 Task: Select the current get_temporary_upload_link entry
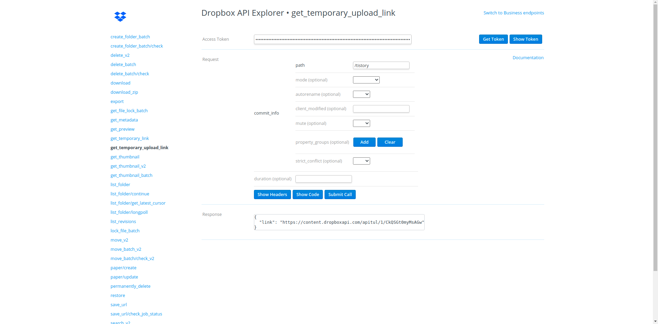coord(139,147)
